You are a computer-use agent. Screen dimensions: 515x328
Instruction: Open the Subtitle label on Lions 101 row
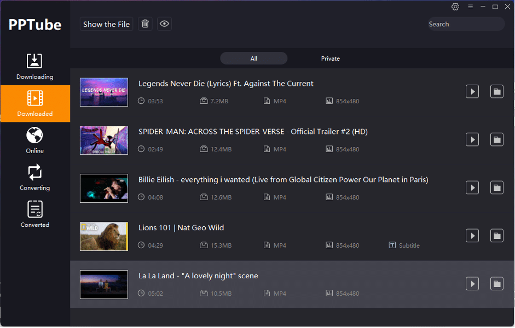(404, 245)
